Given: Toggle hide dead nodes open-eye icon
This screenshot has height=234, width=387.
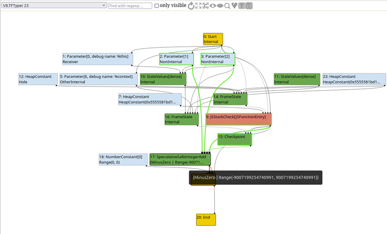Looking at the screenshot, I should click(213, 6).
